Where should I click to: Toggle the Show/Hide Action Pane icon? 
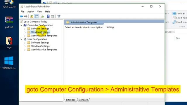tap(53, 16)
